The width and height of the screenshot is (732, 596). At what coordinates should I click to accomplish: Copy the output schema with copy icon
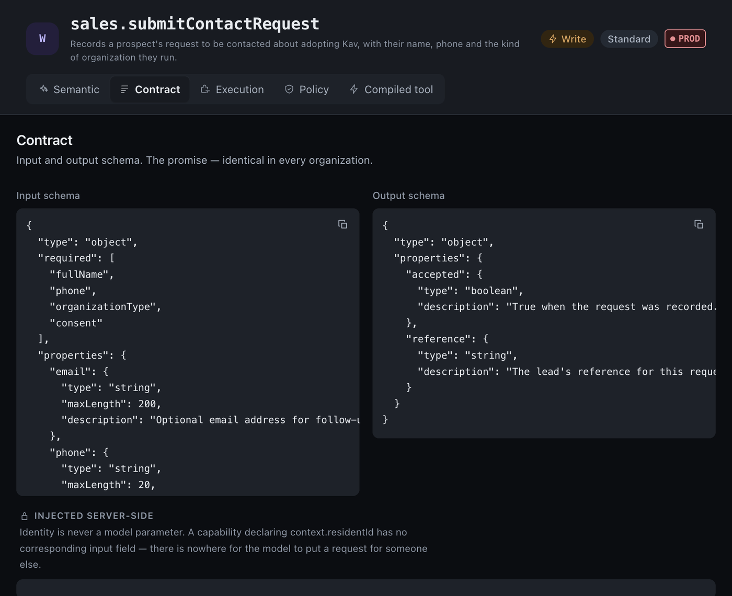click(x=699, y=224)
